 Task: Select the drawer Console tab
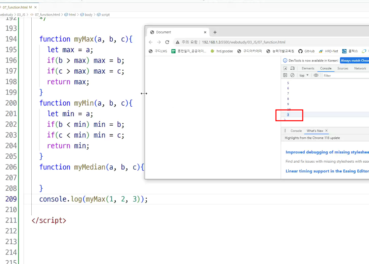296,131
